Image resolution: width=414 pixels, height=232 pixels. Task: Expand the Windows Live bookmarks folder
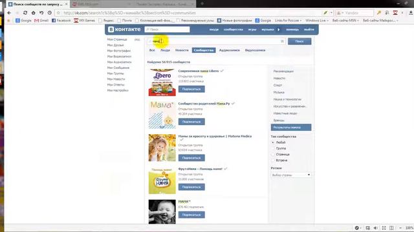(317, 20)
